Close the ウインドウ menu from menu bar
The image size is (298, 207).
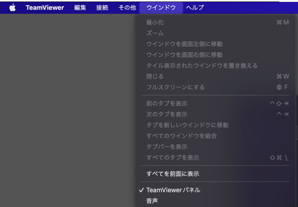point(161,8)
